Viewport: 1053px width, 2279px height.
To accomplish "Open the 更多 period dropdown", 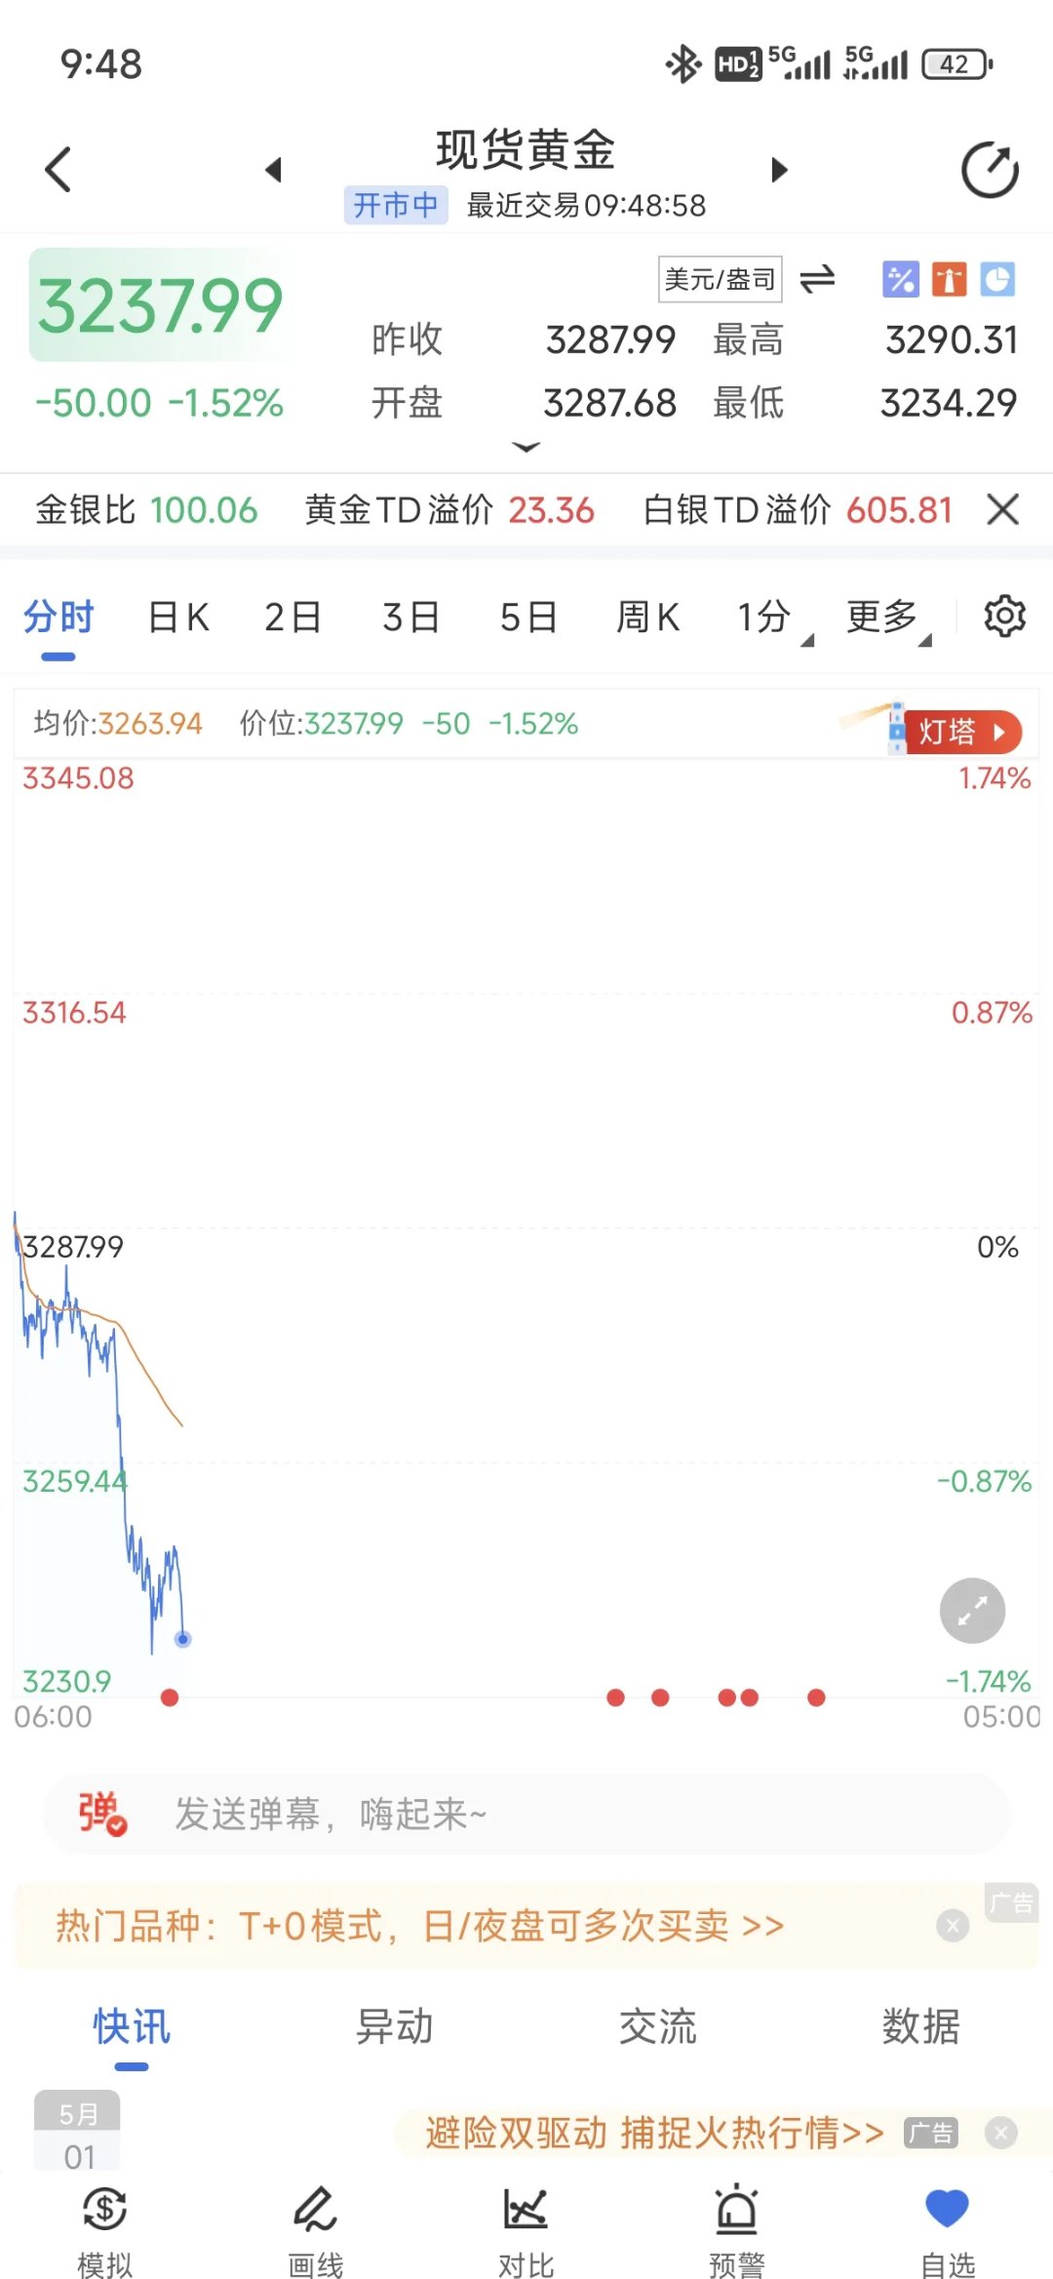I will click(887, 618).
